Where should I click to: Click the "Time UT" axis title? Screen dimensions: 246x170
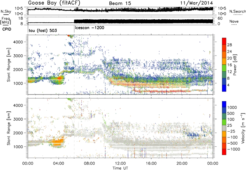(x=120, y=168)
